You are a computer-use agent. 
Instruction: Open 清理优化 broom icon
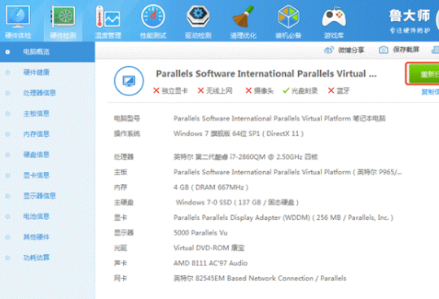tap(243, 16)
